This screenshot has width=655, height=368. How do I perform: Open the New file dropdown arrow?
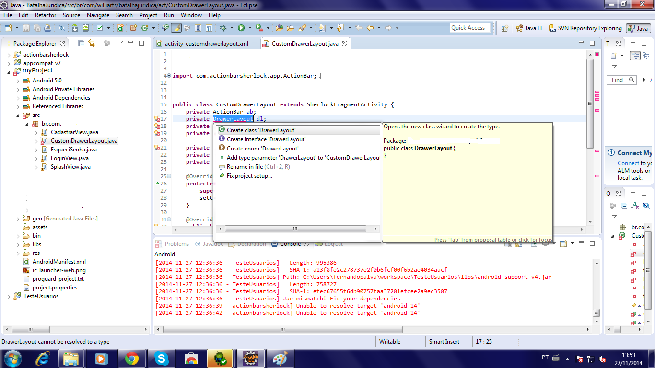(16, 28)
